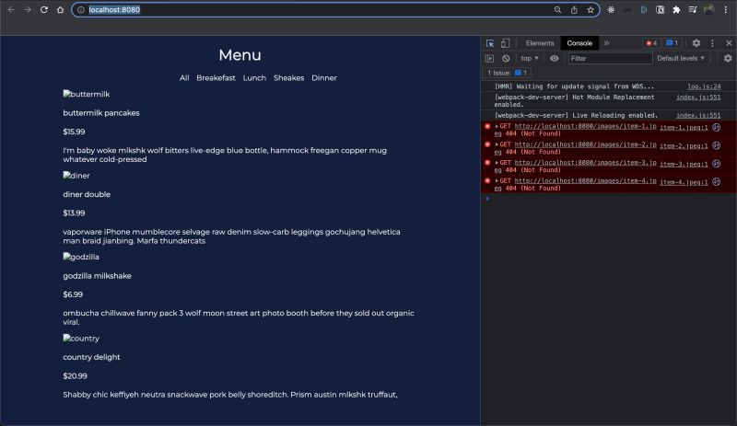737x426 pixels.
Task: Filter menu by Breakefast
Action: pos(216,78)
